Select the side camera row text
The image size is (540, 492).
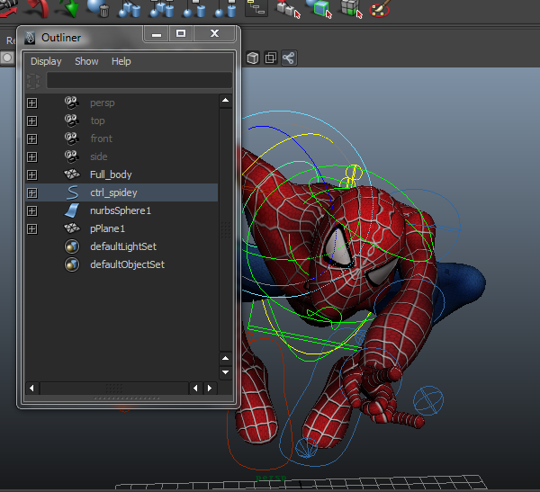[98, 157]
